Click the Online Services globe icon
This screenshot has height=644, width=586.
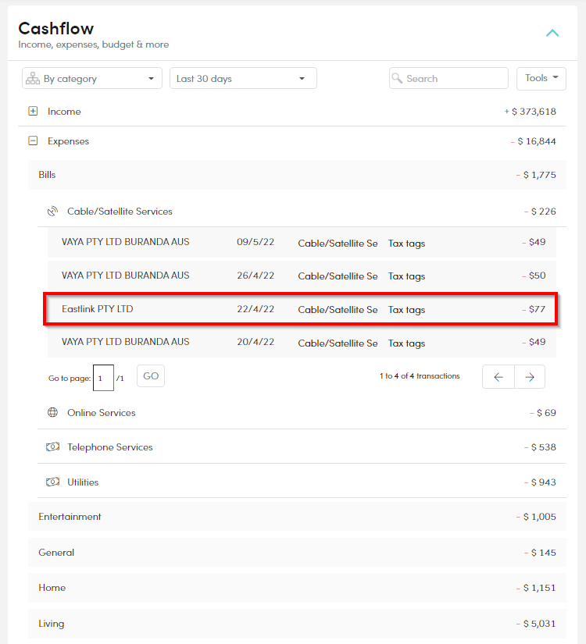(x=52, y=412)
